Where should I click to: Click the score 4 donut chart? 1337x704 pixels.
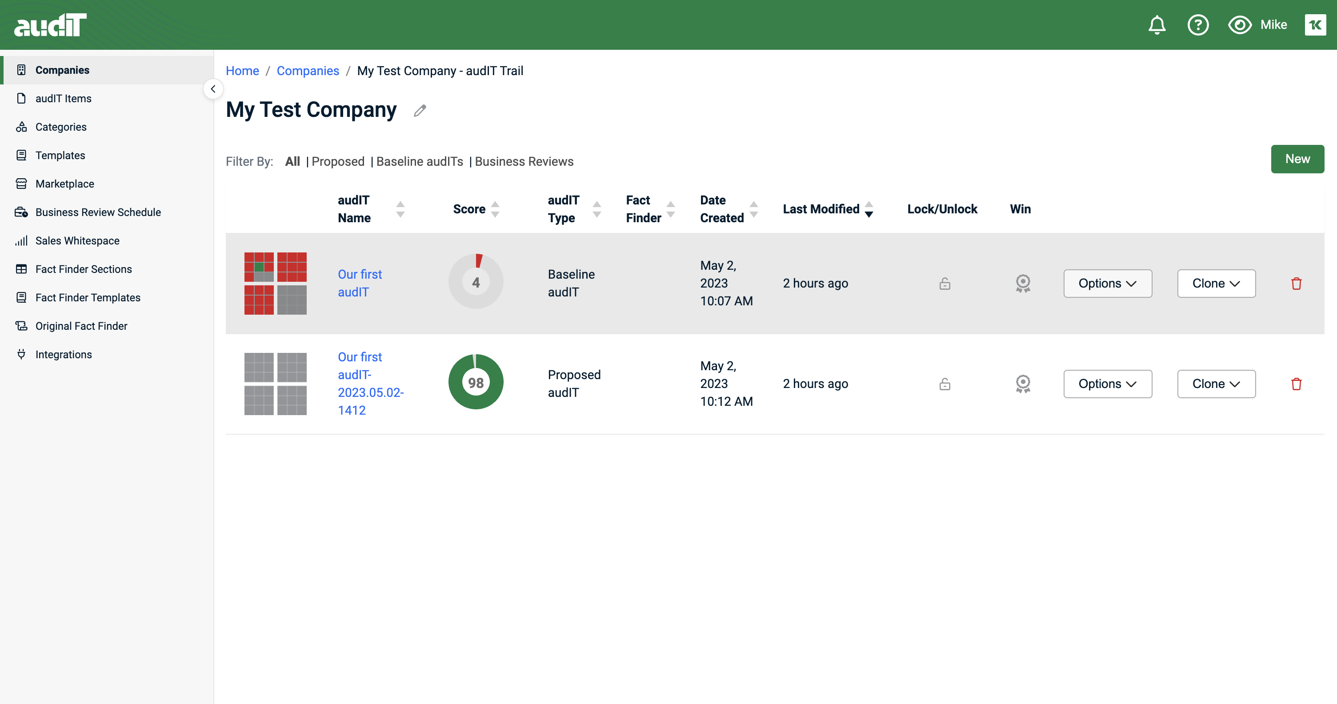point(476,282)
